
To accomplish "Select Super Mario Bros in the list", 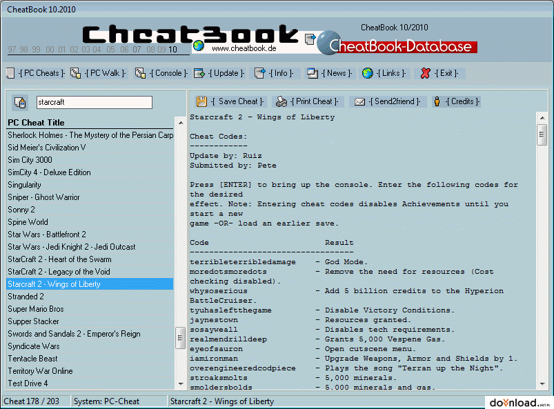I will (x=90, y=309).
